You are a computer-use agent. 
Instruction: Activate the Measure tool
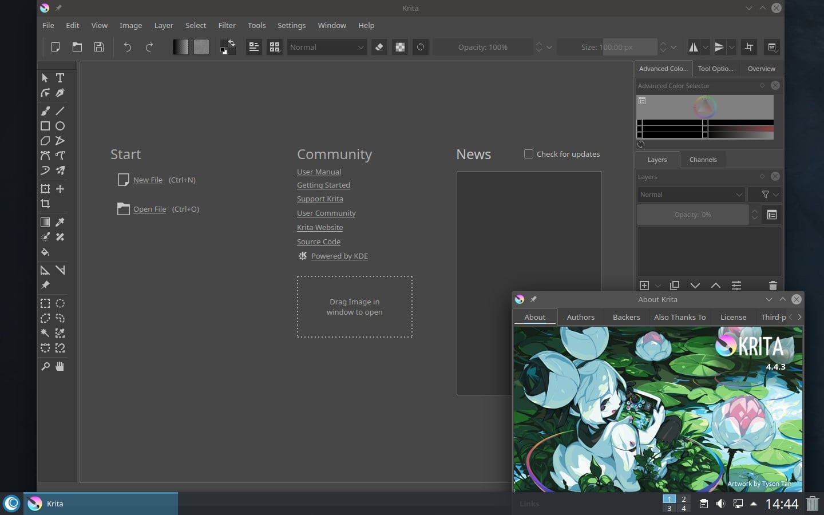pyautogui.click(x=60, y=270)
